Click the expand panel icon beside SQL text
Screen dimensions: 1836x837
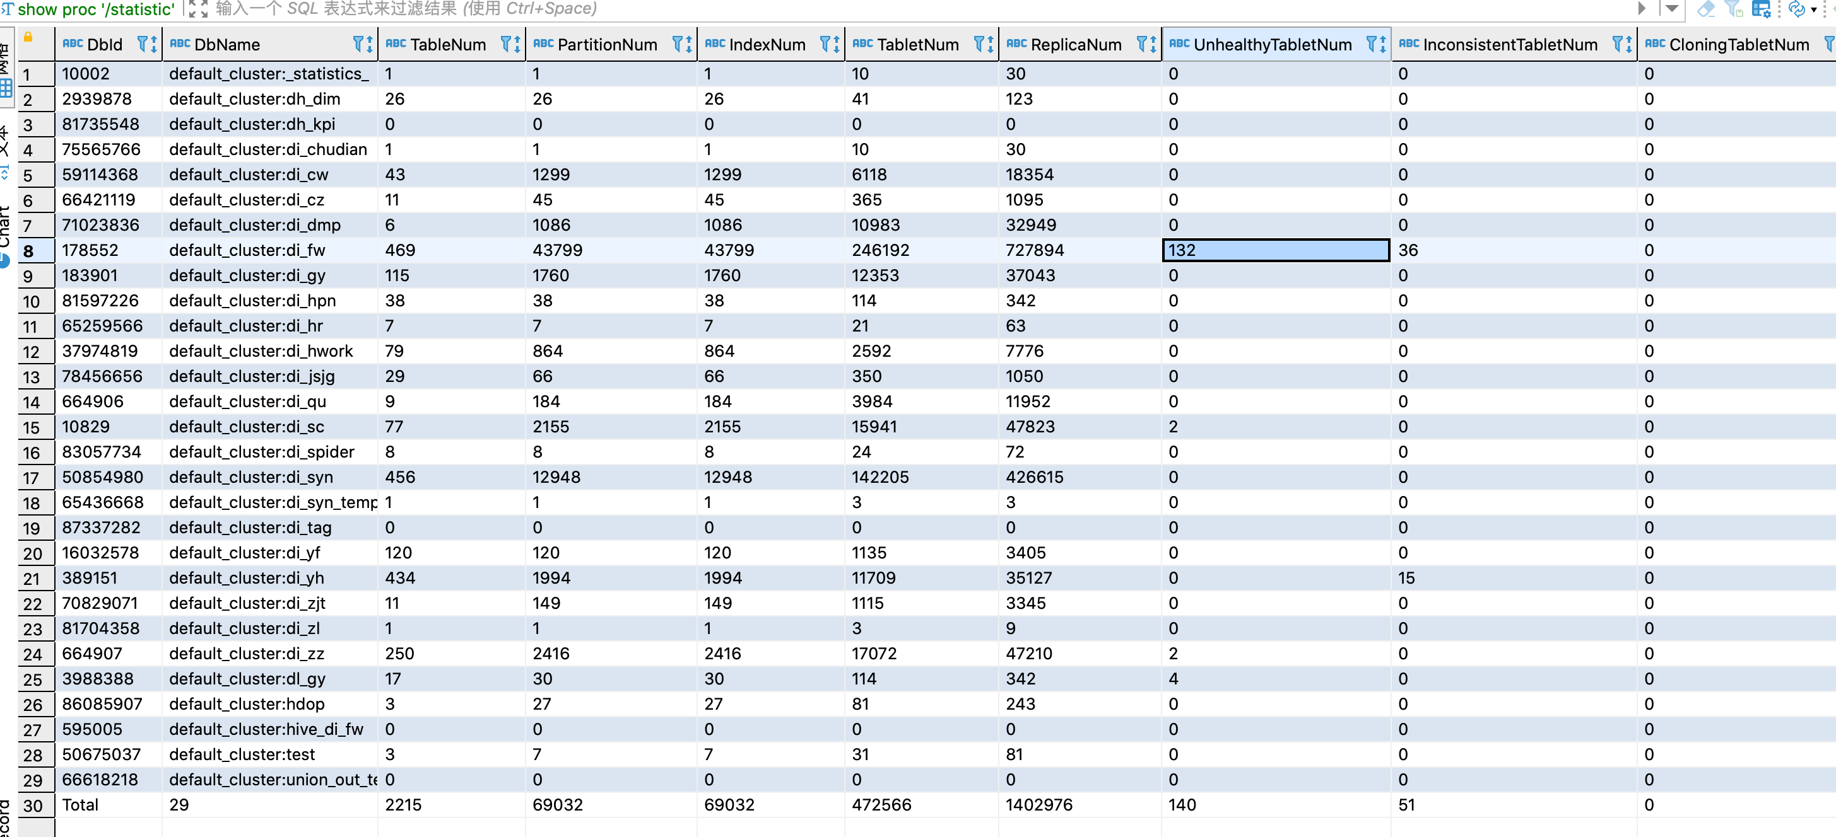point(198,9)
